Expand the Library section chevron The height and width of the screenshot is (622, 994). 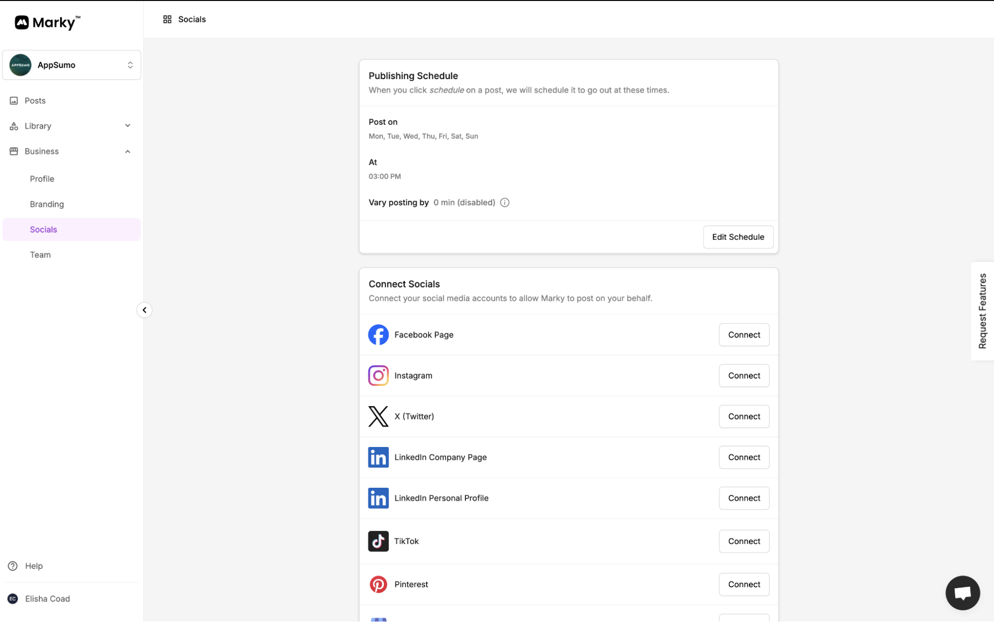point(128,125)
